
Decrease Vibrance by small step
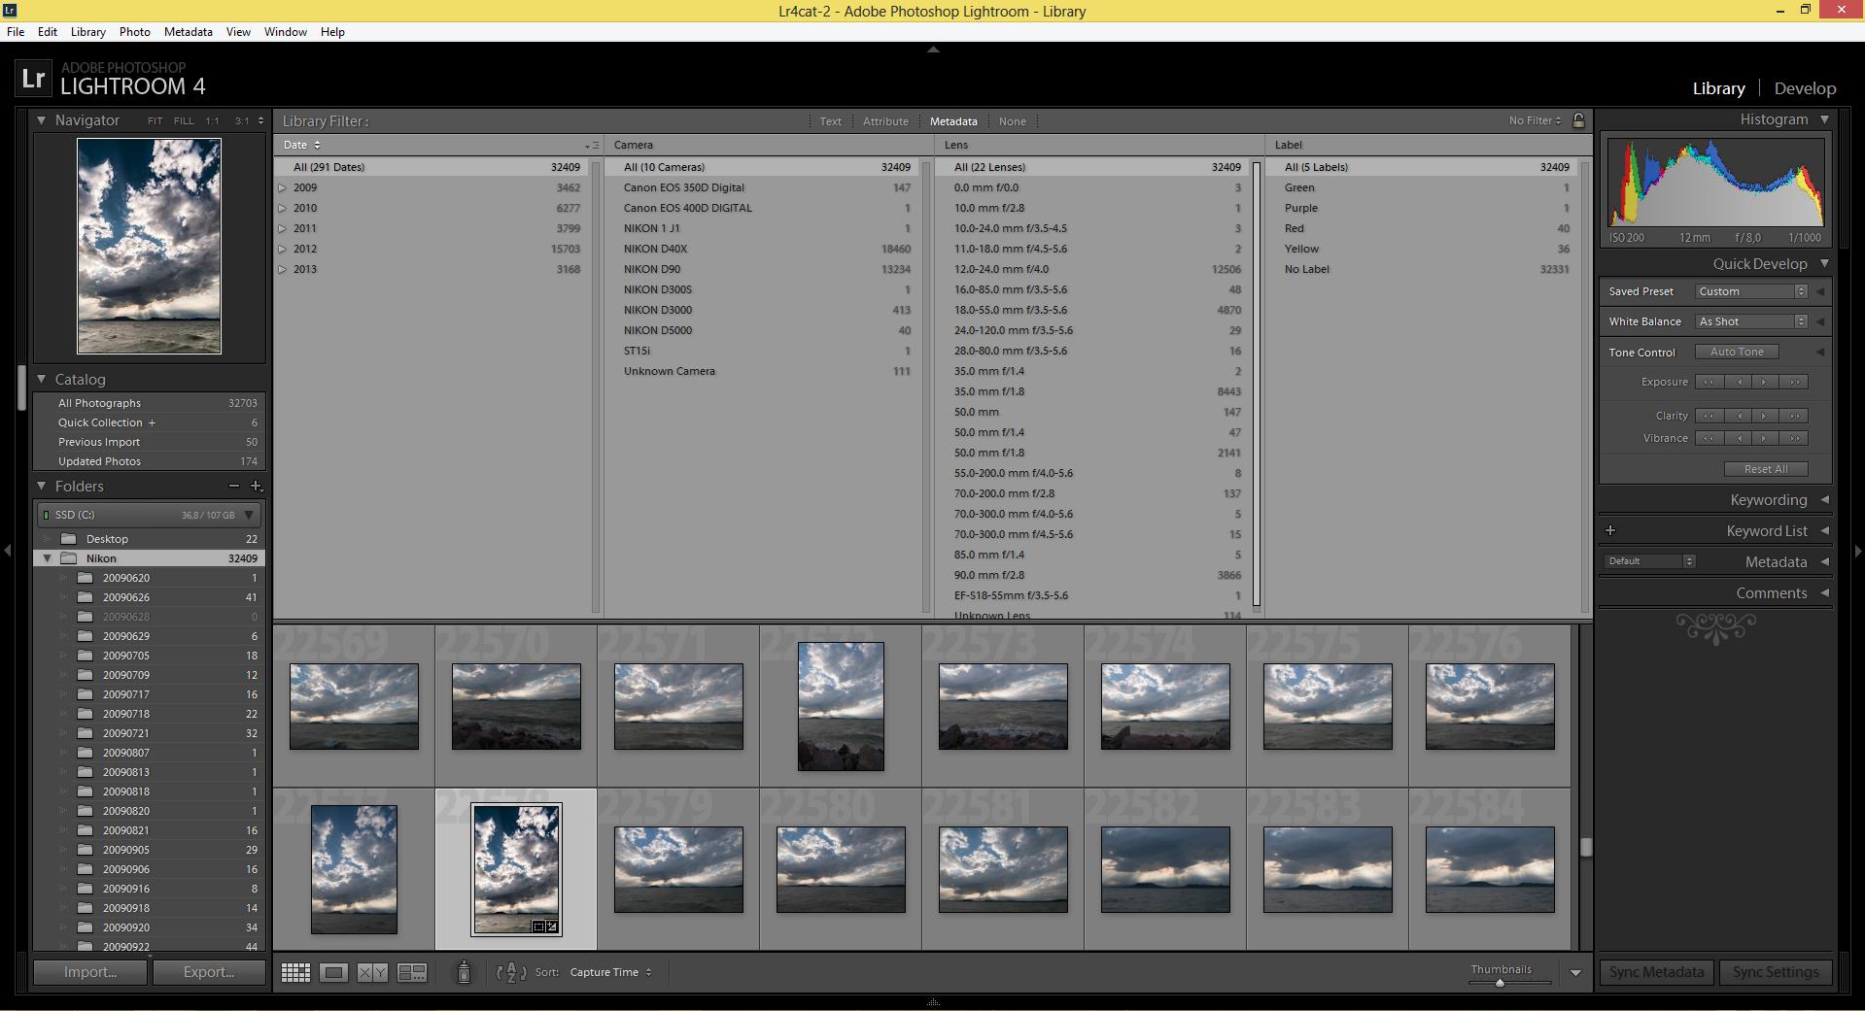1738,438
